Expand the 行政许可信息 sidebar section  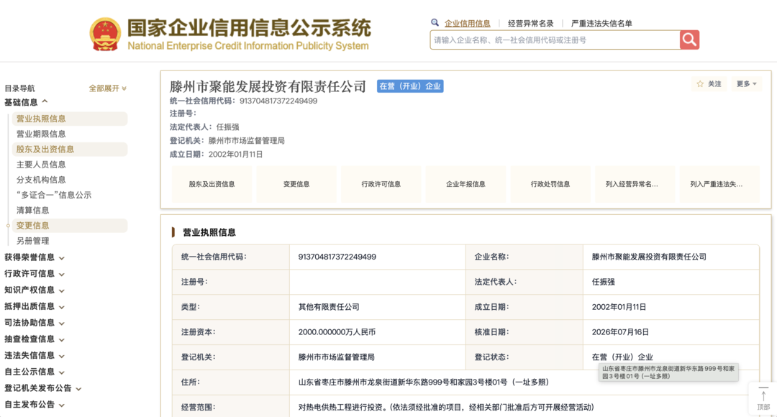[x=35, y=274]
